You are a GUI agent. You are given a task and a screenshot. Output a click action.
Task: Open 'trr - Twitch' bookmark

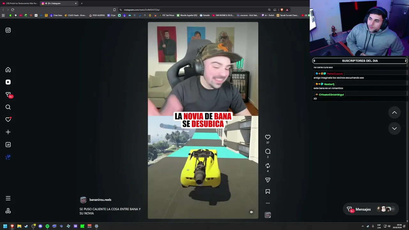click(x=268, y=15)
